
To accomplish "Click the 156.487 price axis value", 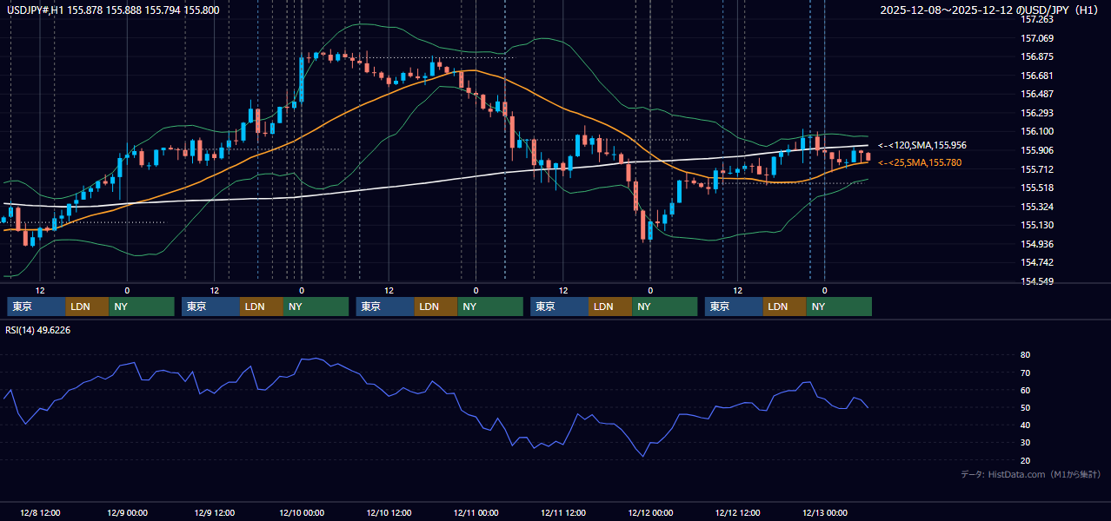I will coord(1036,94).
